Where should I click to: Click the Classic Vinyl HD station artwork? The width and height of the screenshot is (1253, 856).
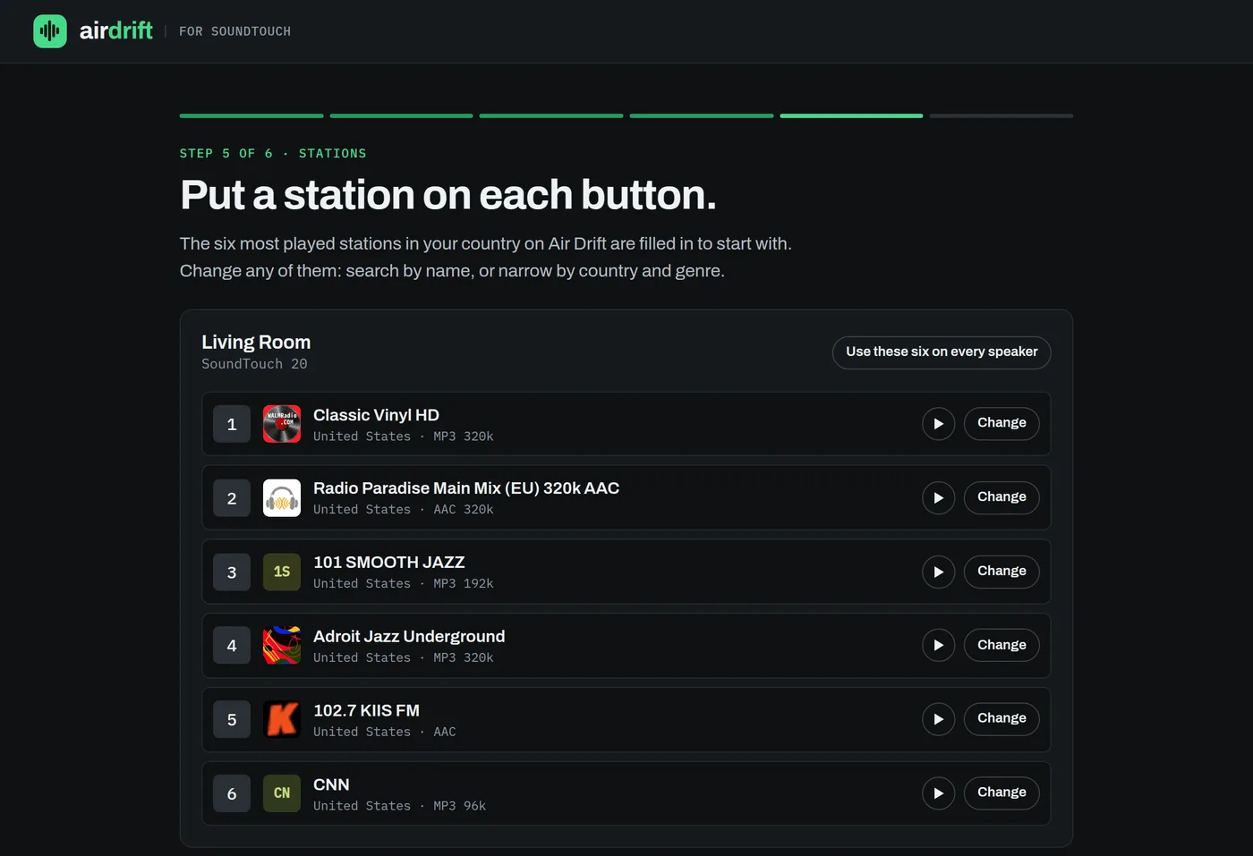click(x=282, y=424)
